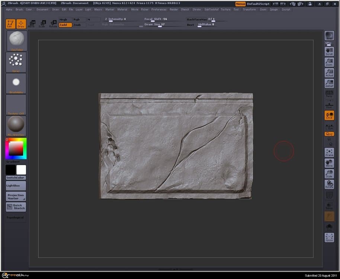Click the Xpose icon
This screenshot has width=340, height=279.
pyautogui.click(x=329, y=237)
